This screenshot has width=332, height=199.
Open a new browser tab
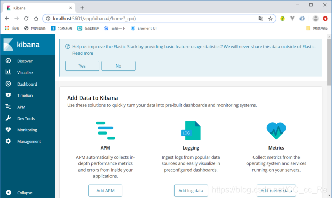[x=82, y=8]
